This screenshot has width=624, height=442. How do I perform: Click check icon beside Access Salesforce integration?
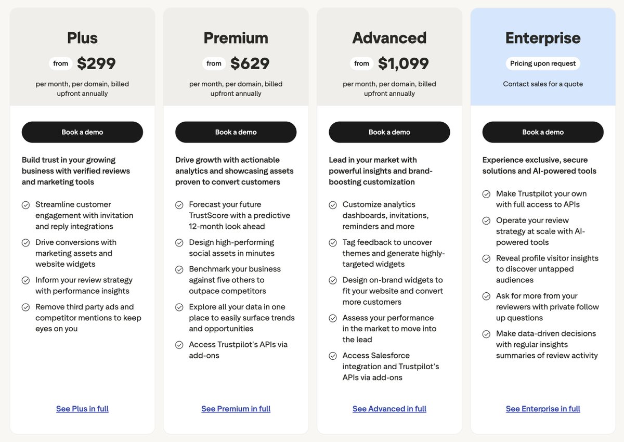pos(333,356)
